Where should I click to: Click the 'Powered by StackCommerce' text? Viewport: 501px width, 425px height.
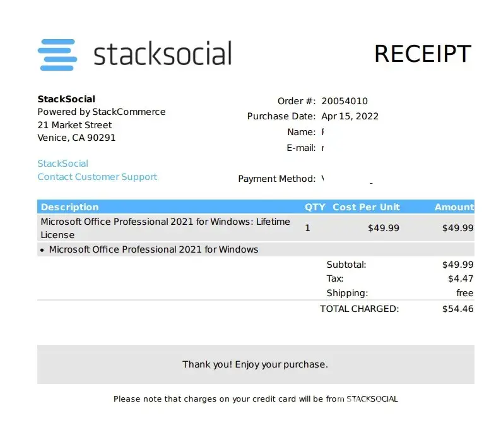click(102, 112)
